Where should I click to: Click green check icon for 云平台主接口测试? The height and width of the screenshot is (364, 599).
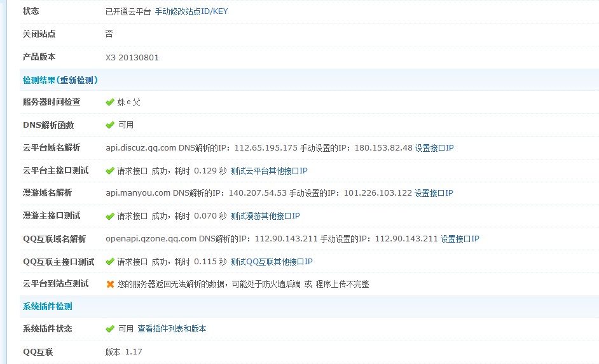pos(110,171)
